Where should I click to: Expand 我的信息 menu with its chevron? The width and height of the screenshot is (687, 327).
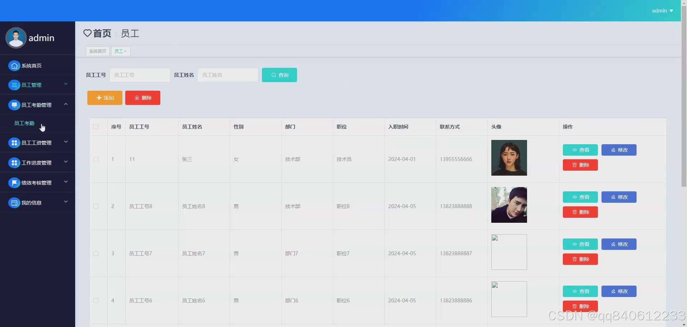[66, 202]
